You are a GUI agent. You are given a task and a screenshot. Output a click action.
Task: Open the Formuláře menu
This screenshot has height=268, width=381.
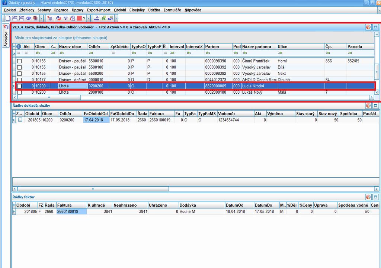coord(172,10)
